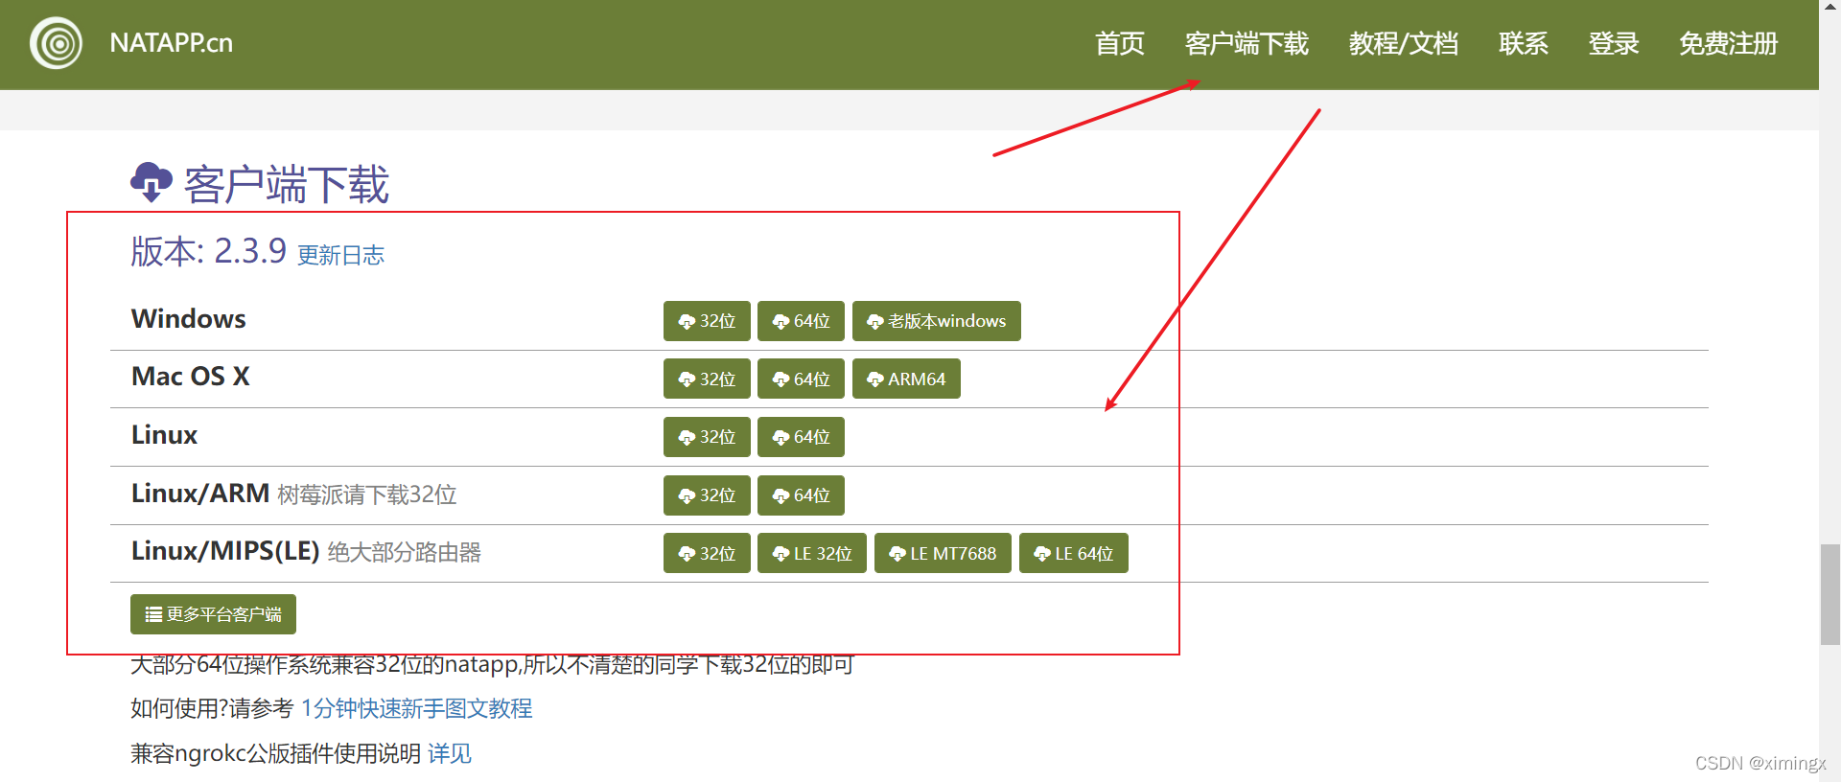Click the 版本: 2.3.9 version text

pyautogui.click(x=208, y=251)
